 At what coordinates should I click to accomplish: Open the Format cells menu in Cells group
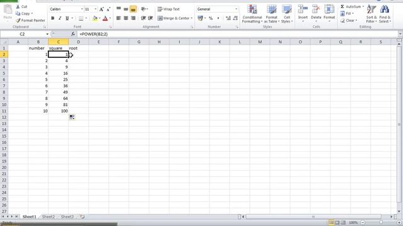(329, 13)
